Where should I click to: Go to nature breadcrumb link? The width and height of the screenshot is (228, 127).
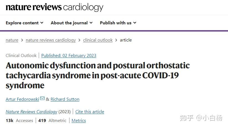tap(12, 40)
